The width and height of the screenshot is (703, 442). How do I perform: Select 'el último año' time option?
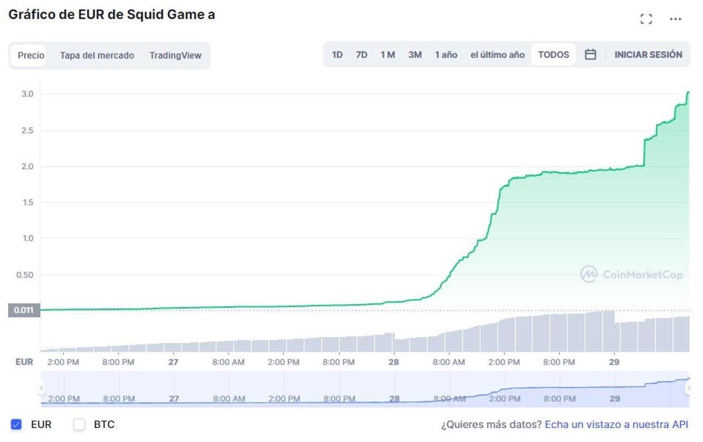click(497, 53)
